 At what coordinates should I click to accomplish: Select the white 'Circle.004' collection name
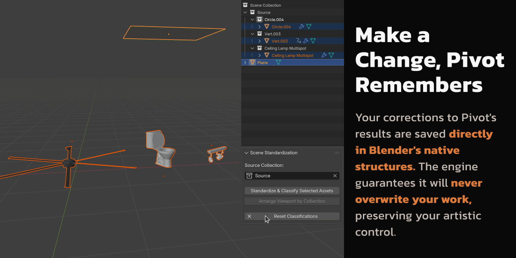pos(274,19)
